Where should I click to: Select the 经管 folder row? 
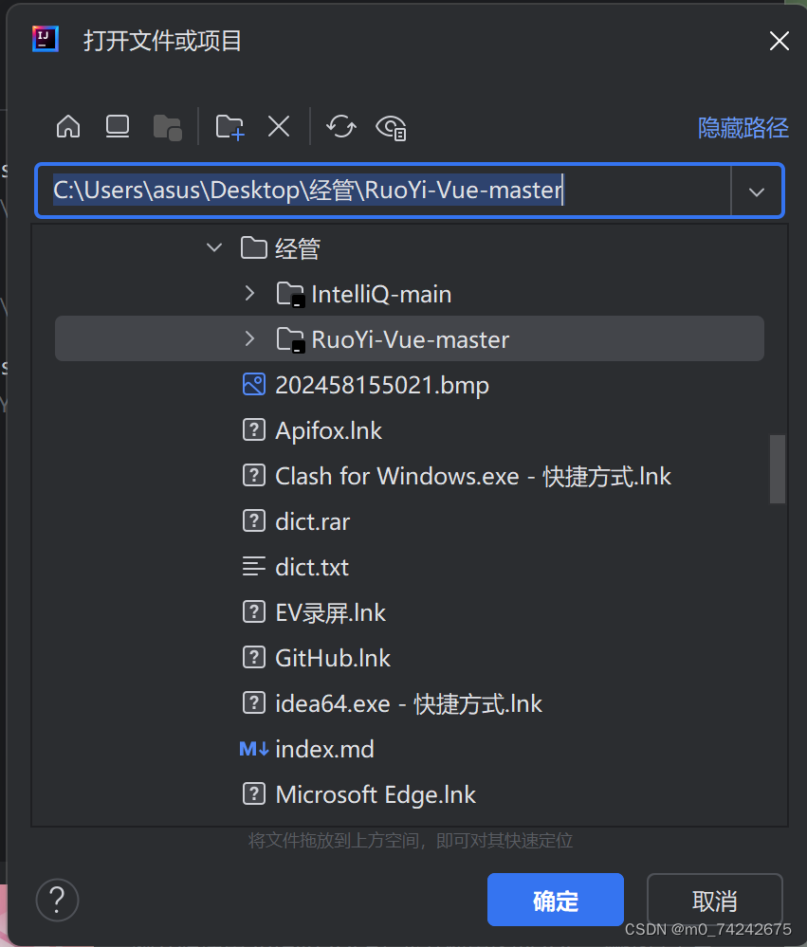click(x=410, y=248)
